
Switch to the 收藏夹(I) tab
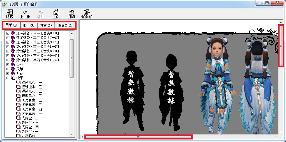click(x=65, y=25)
